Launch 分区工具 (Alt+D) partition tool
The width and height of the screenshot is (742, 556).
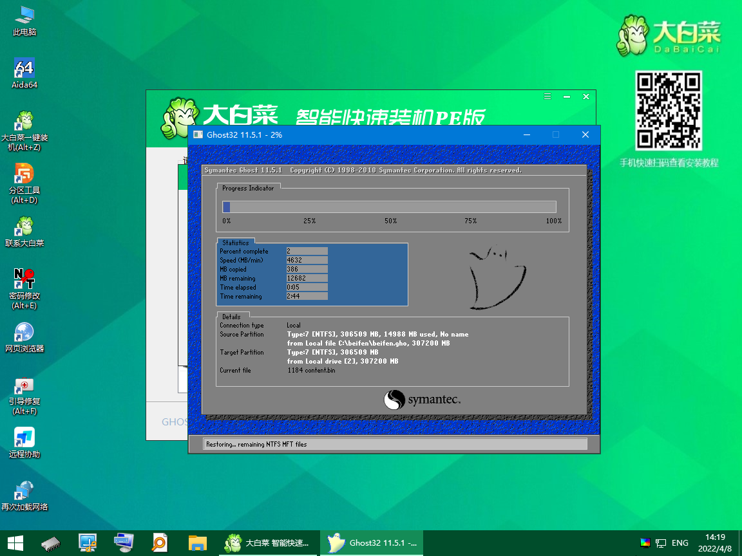point(24,183)
